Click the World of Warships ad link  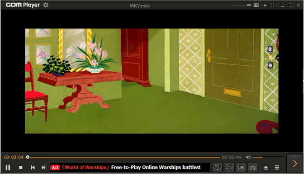130,167
